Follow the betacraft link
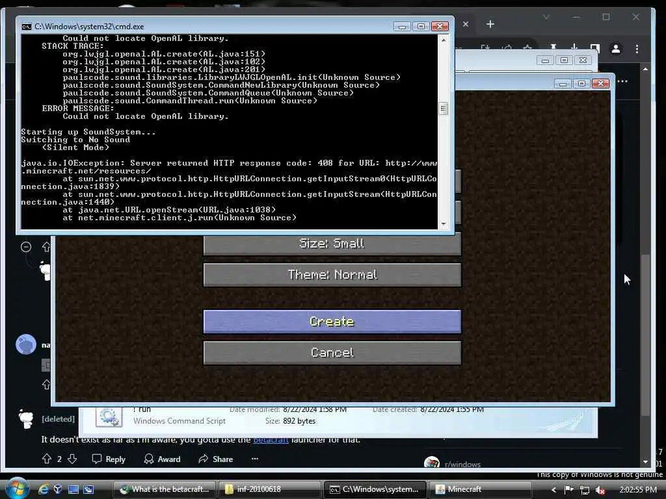This screenshot has height=499, width=666. click(x=271, y=440)
